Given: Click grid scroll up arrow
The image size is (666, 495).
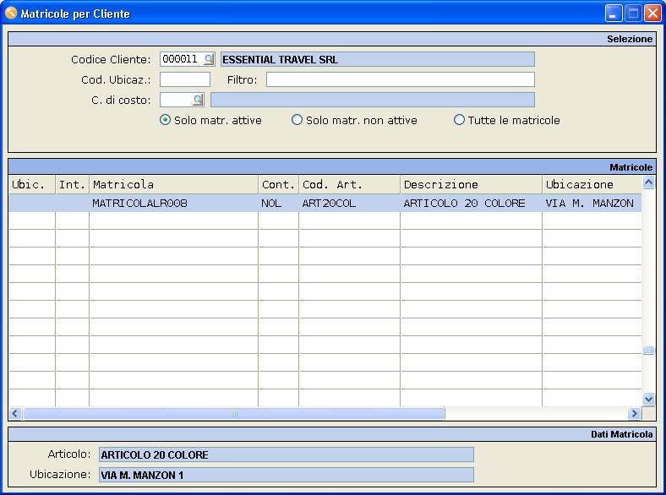Looking at the screenshot, I should coord(648,183).
